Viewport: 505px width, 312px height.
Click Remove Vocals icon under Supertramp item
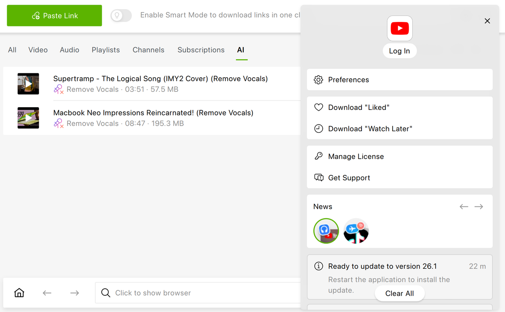point(58,89)
